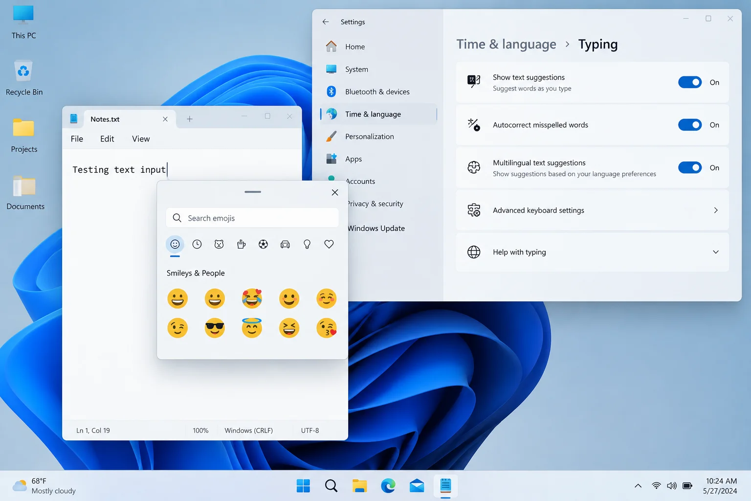Go back in Settings window
The height and width of the screenshot is (501, 751).
pos(326,22)
